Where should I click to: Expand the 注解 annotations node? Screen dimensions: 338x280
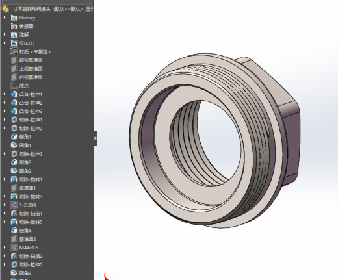(5, 34)
